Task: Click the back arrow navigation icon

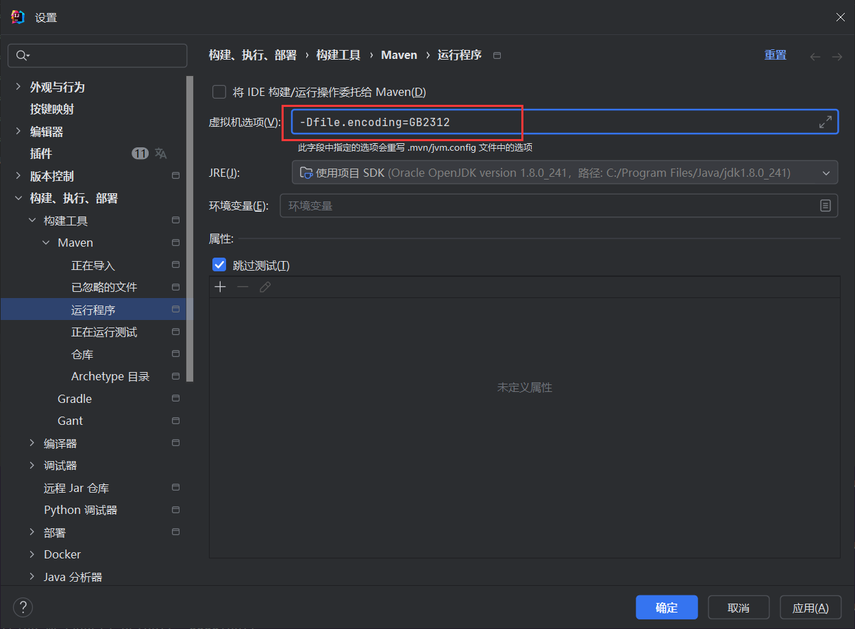Action: click(x=815, y=56)
